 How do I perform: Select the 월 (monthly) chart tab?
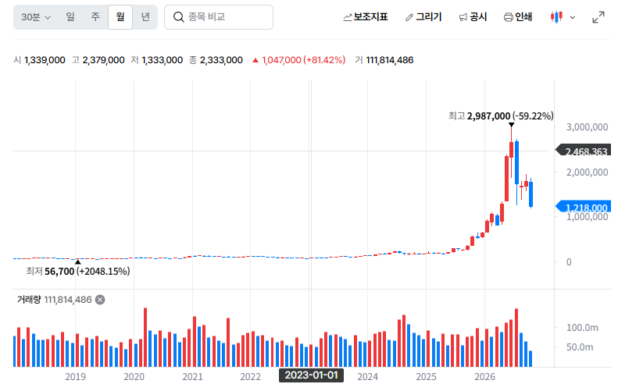[120, 17]
